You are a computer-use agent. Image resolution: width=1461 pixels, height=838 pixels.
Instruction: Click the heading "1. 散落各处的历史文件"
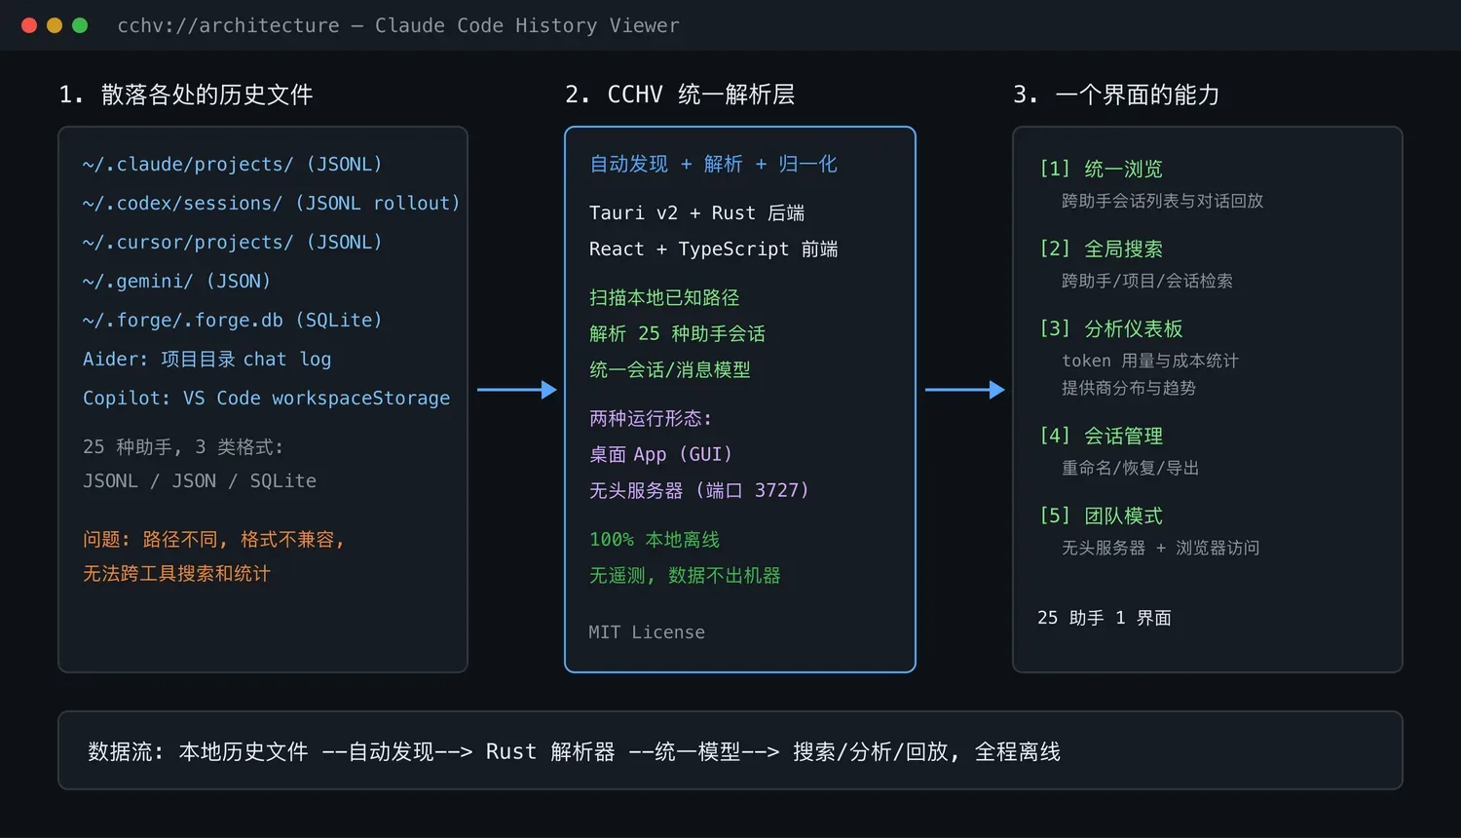(186, 95)
